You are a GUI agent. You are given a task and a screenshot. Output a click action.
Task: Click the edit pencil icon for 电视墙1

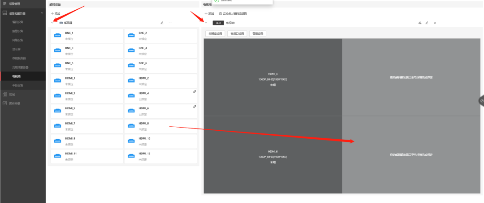(x=427, y=23)
